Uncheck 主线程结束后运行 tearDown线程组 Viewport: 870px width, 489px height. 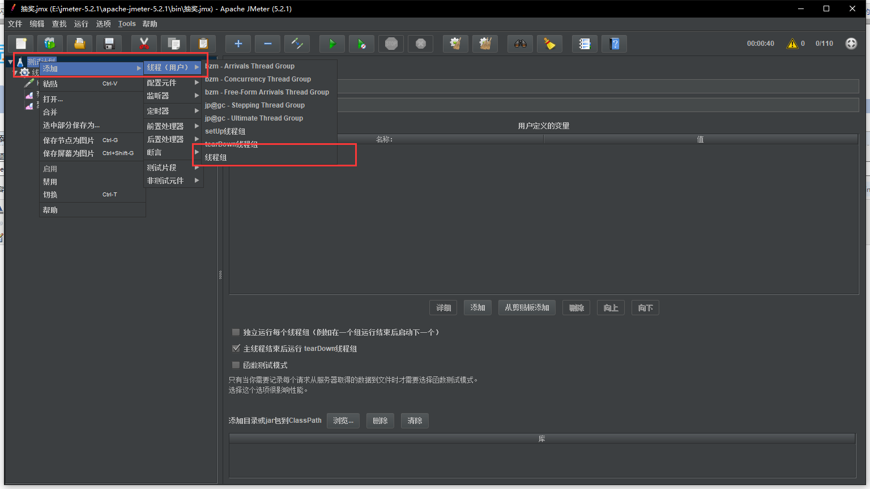[236, 349]
